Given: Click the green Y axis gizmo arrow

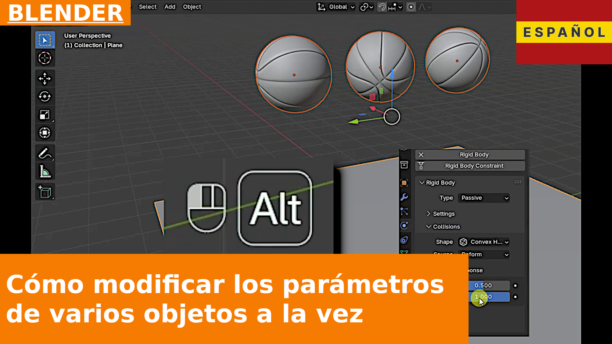Looking at the screenshot, I should [x=353, y=121].
